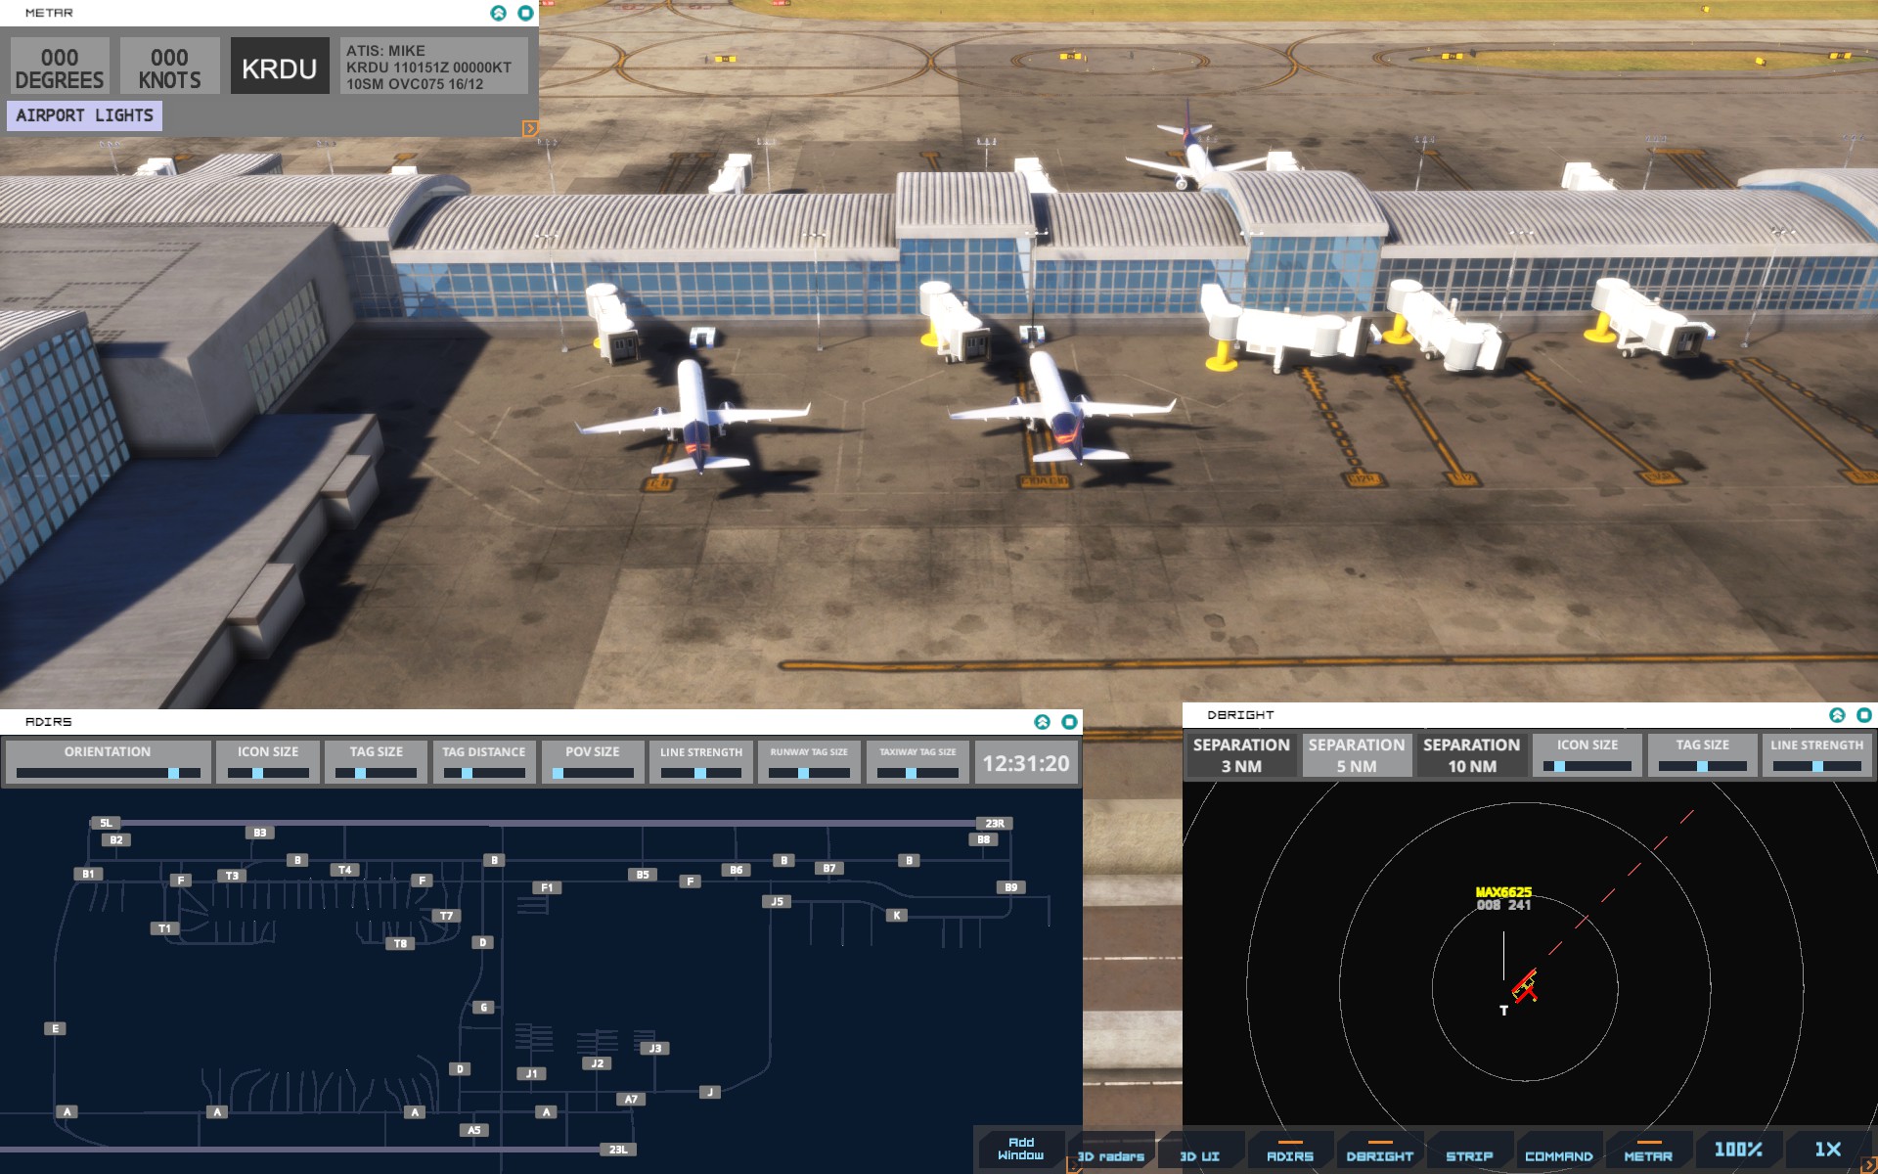
Task: Click the ADIRS window square button
Action: pos(1069,722)
